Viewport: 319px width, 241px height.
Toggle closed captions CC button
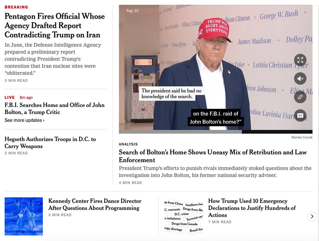(300, 115)
